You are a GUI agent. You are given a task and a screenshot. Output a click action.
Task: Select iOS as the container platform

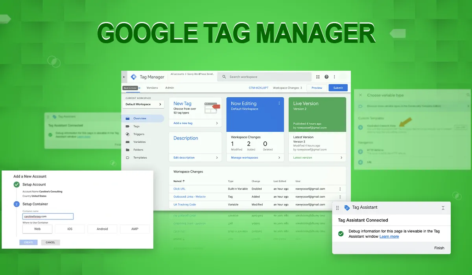pos(70,229)
